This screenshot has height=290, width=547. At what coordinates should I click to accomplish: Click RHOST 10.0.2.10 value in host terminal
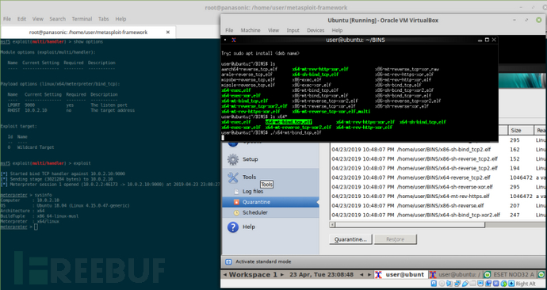click(36, 110)
